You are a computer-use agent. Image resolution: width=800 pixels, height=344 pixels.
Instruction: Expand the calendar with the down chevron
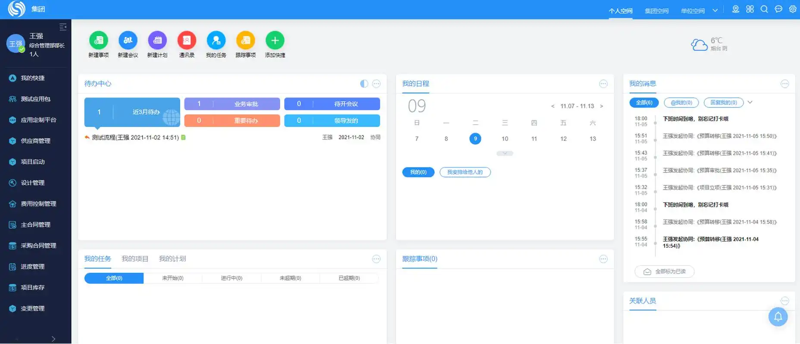pyautogui.click(x=505, y=154)
